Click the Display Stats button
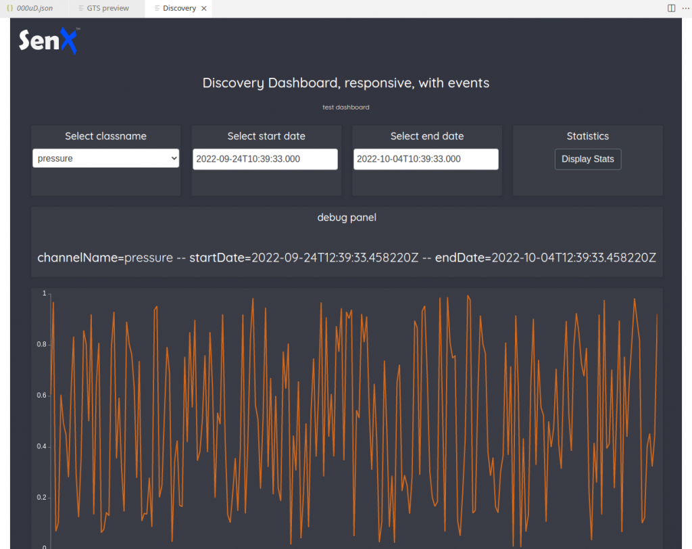 (x=587, y=159)
